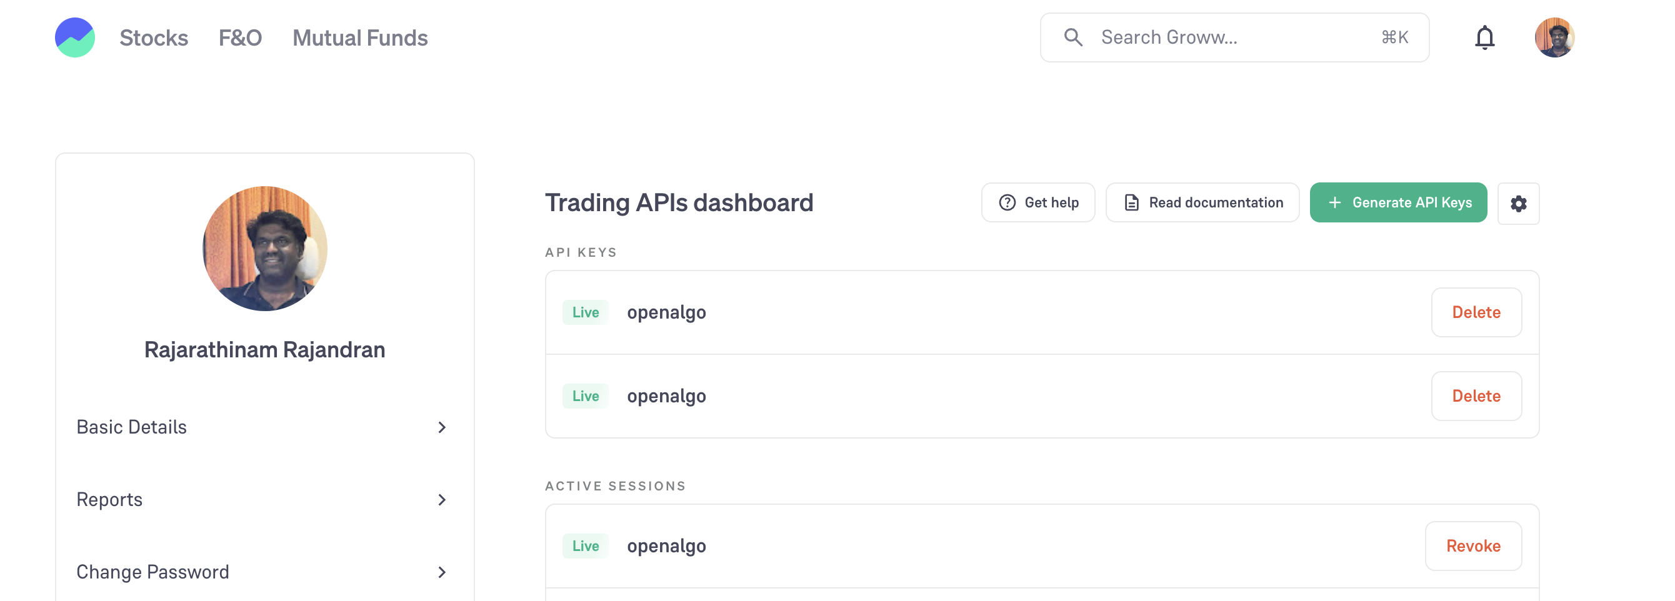
Task: Click the large profile photo in sidebar
Action: (264, 249)
